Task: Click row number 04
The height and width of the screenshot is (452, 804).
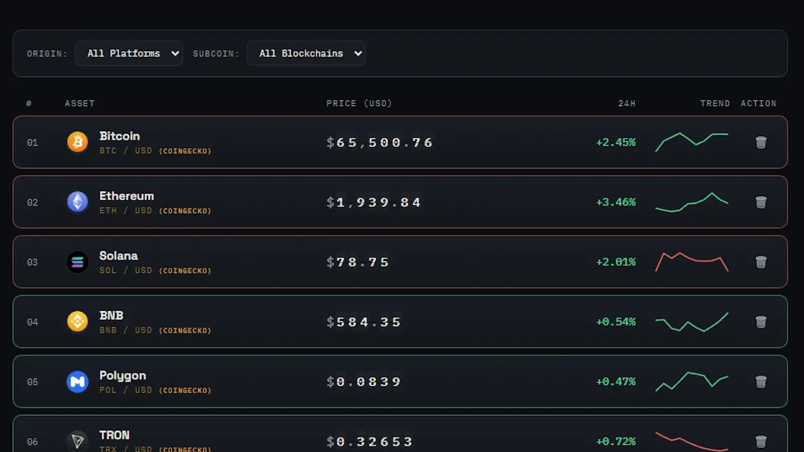Action: click(x=32, y=322)
